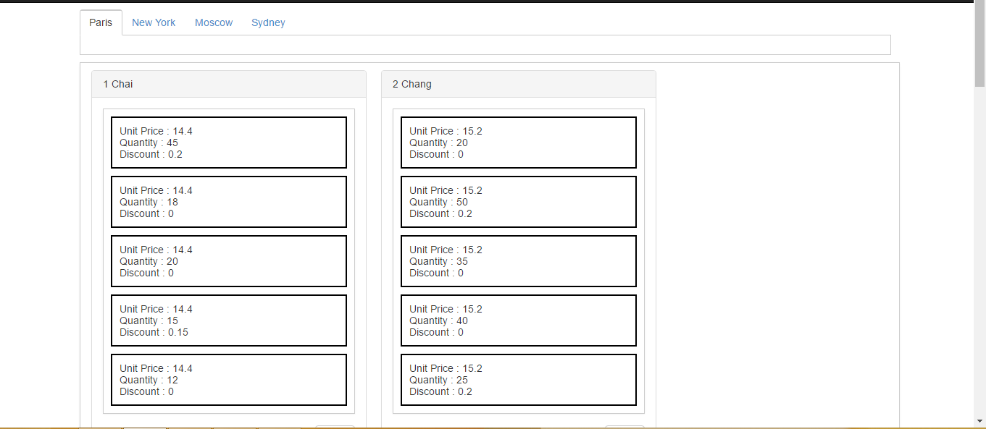The height and width of the screenshot is (429, 986).
Task: Click the '1 Chai' panel header
Action: pos(228,84)
